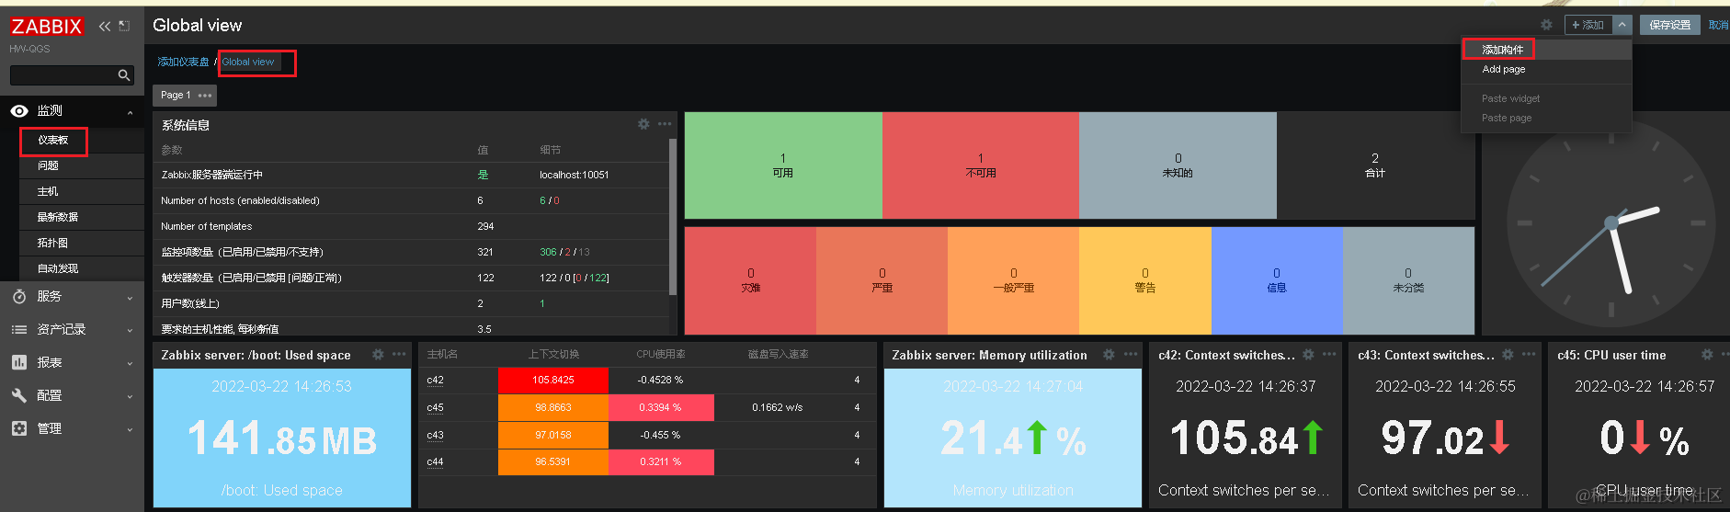This screenshot has height=512, width=1730.
Task: Click the 取消 link
Action: 1718,25
